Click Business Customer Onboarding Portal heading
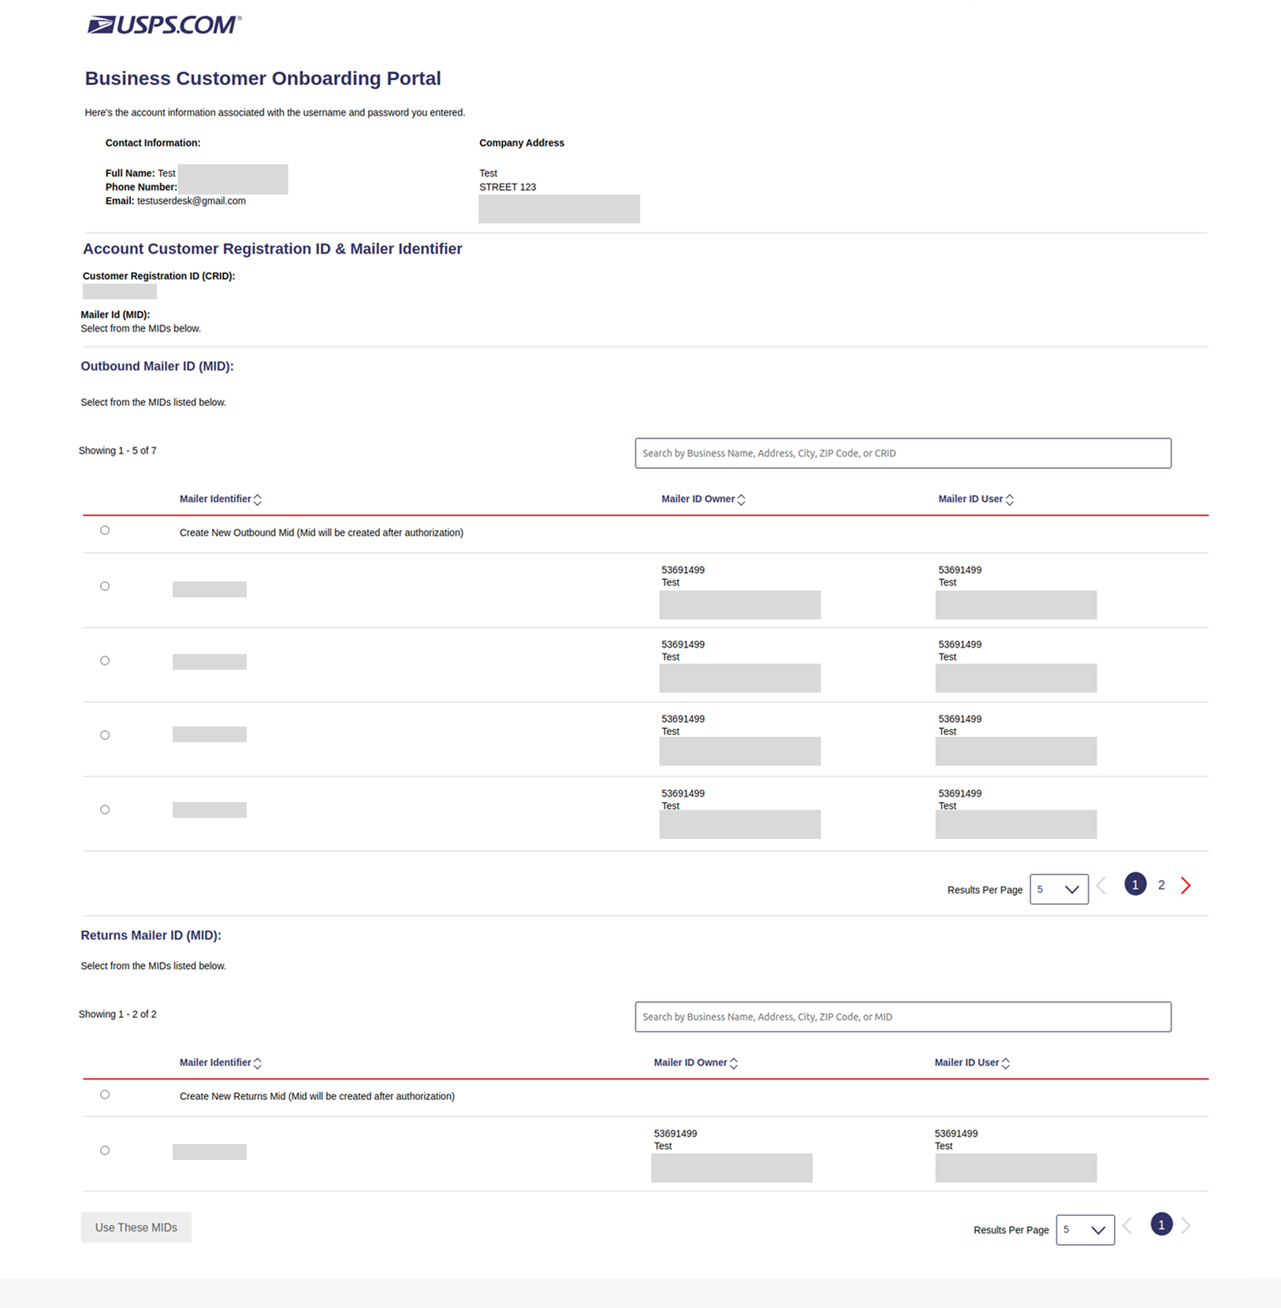The image size is (1281, 1308). [263, 79]
